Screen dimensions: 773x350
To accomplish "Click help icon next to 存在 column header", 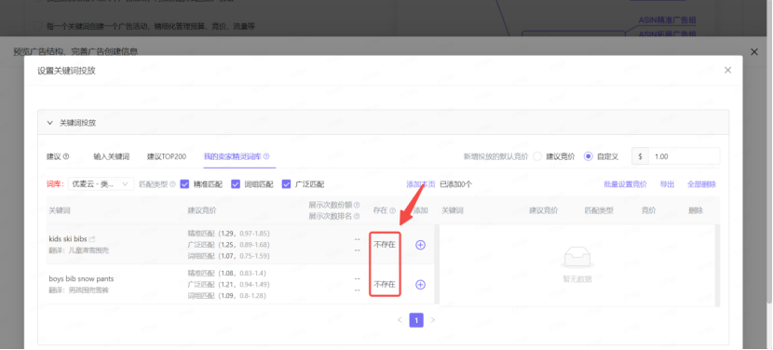I will tap(392, 210).
